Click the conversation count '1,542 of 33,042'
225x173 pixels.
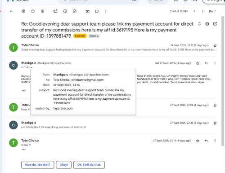click(x=179, y=11)
